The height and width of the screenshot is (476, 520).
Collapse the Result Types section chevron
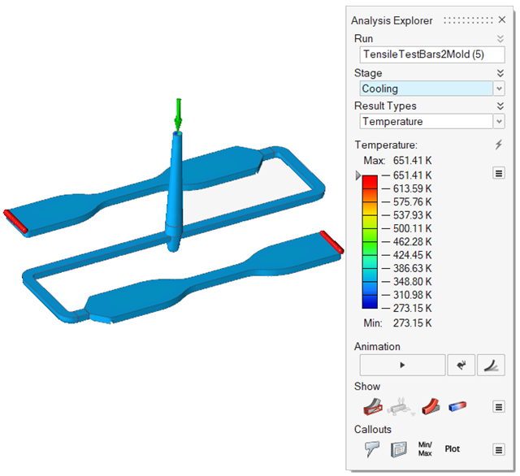click(500, 106)
